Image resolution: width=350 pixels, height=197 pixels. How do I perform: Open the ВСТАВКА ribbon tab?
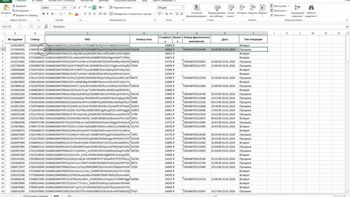coord(37,1)
